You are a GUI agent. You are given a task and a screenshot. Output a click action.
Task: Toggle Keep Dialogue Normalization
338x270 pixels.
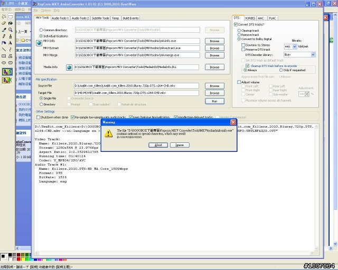click(x=130, y=118)
